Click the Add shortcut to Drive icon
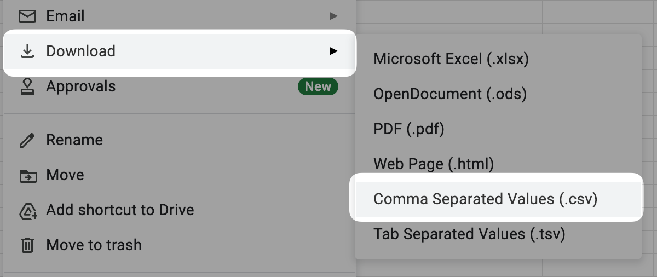Viewport: 657px width, 277px height. pos(27,210)
